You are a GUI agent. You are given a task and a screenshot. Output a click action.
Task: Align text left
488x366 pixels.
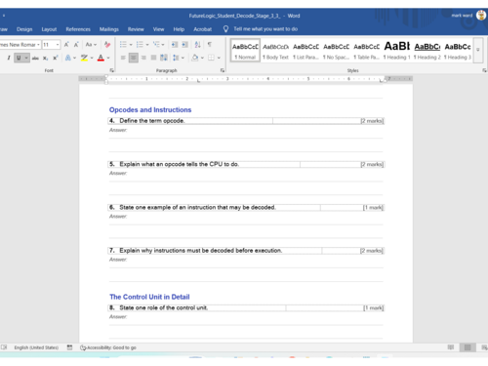click(x=123, y=58)
